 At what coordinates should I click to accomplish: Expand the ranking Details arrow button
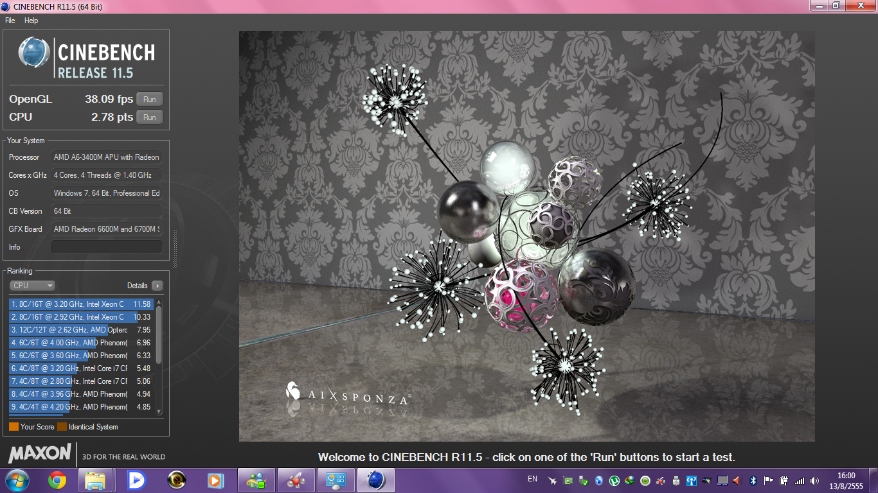tap(157, 286)
